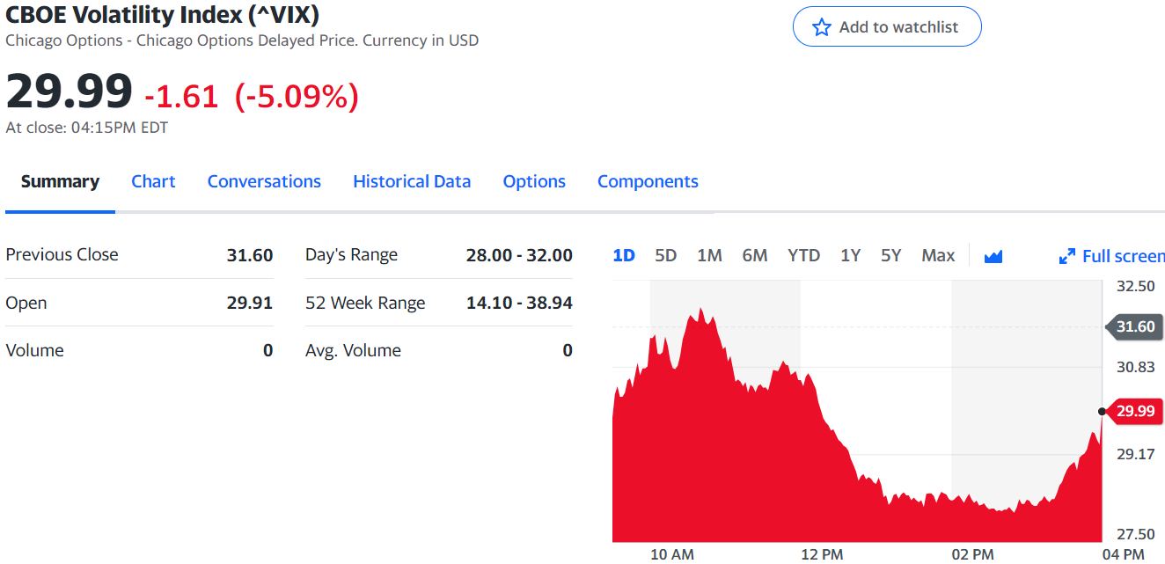Click the 30.83 axis value

coord(1136,367)
